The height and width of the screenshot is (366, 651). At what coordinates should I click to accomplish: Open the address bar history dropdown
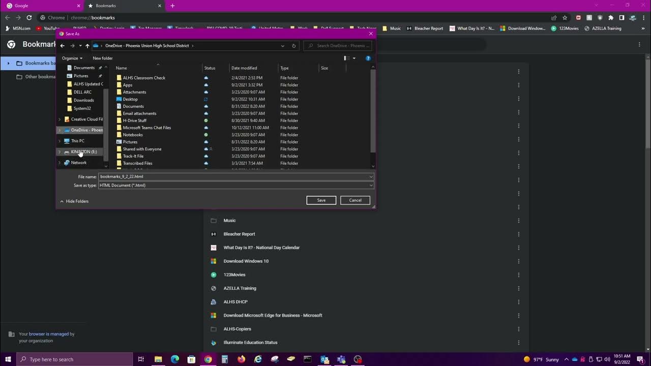[283, 46]
